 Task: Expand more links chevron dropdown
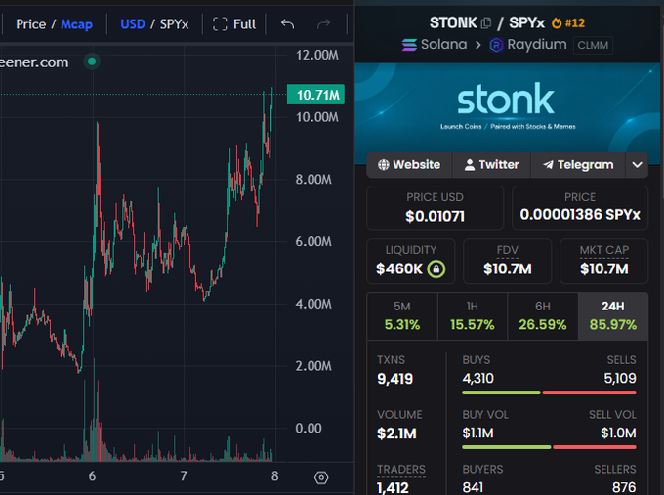pyautogui.click(x=637, y=165)
